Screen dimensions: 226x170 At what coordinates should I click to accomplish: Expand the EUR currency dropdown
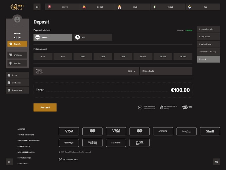pyautogui.click(x=132, y=71)
